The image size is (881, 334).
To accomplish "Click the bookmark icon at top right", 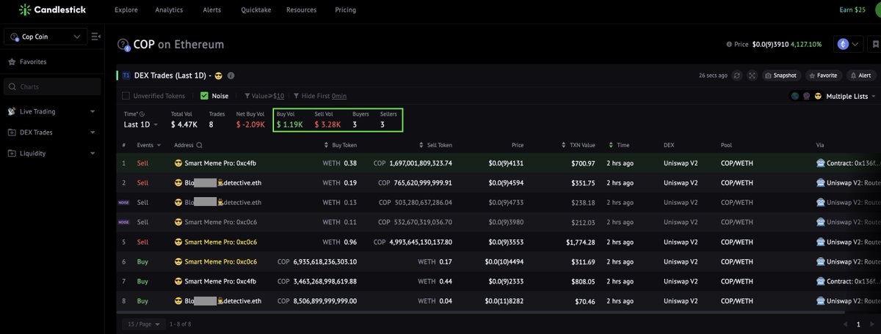I will click(x=876, y=44).
